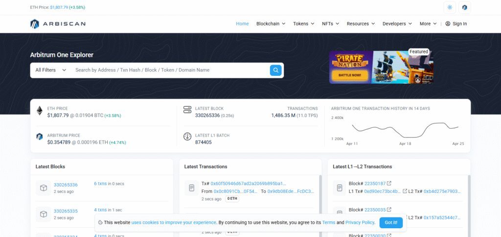Expand the Resources menu

coord(361,24)
